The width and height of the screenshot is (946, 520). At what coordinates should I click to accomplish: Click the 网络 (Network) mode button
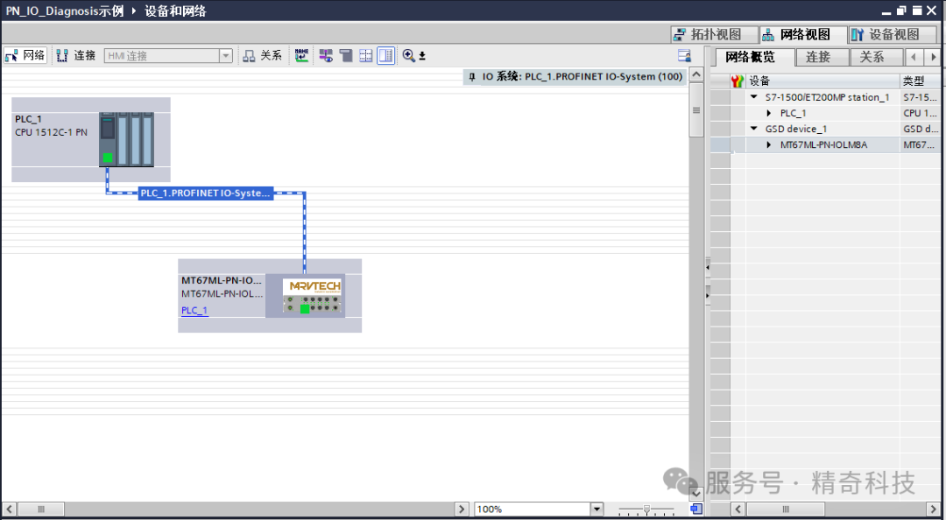click(25, 55)
